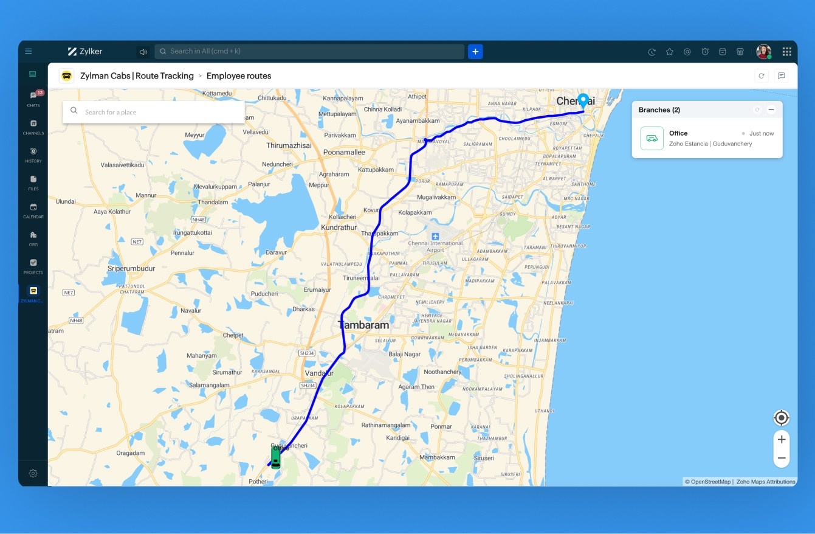Open the Files panel icon
This screenshot has width=815, height=534.
point(33,180)
